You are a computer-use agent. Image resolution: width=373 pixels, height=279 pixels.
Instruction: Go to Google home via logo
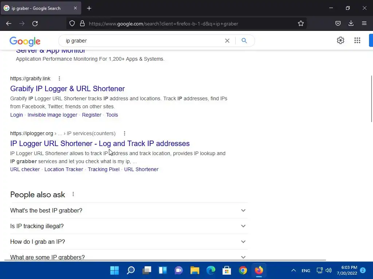point(25,41)
